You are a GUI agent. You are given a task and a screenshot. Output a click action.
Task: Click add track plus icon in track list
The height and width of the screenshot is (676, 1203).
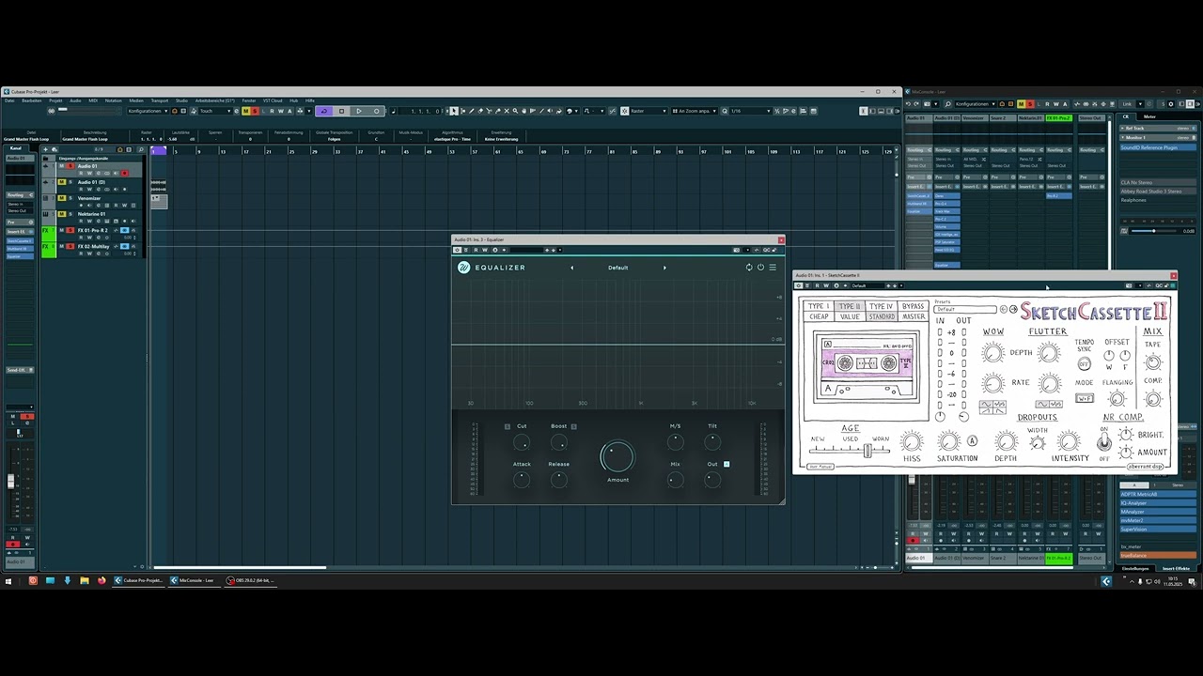[45, 149]
